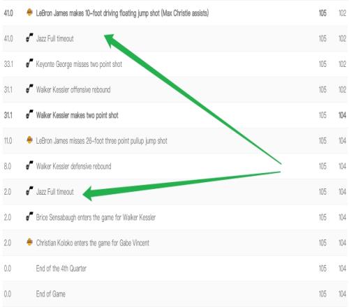The image size is (349, 307).
Task: Click Jazz logo on Brice Sensabaugh substitution row
Action: tap(29, 217)
